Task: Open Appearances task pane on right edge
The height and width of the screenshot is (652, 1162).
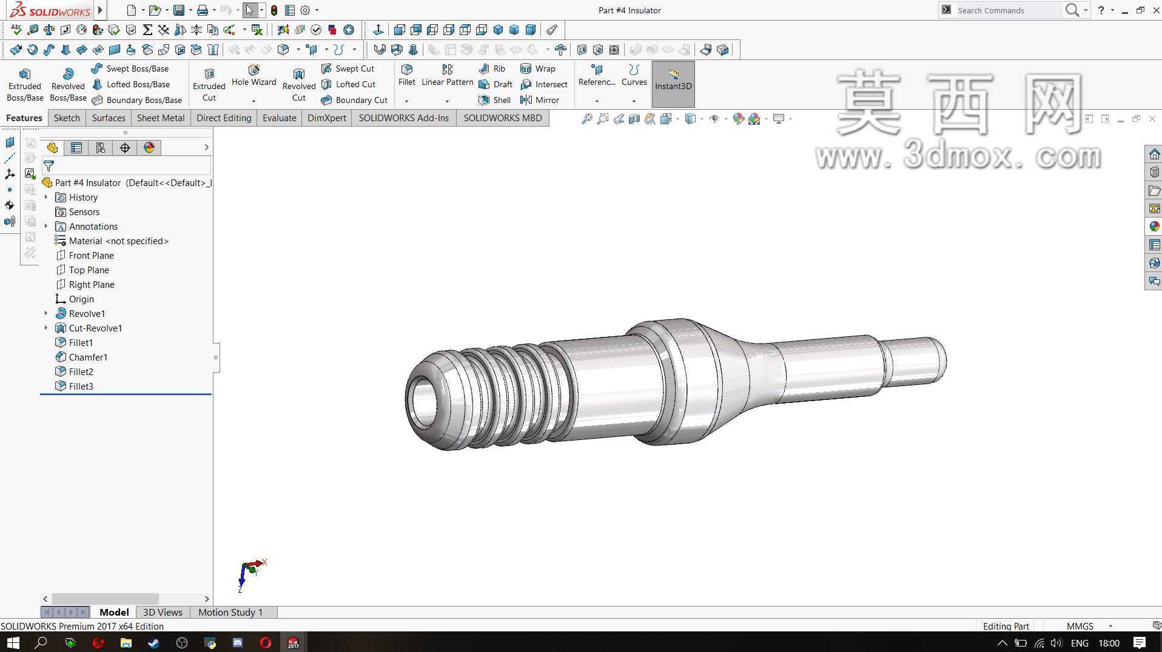Action: pyautogui.click(x=1154, y=227)
